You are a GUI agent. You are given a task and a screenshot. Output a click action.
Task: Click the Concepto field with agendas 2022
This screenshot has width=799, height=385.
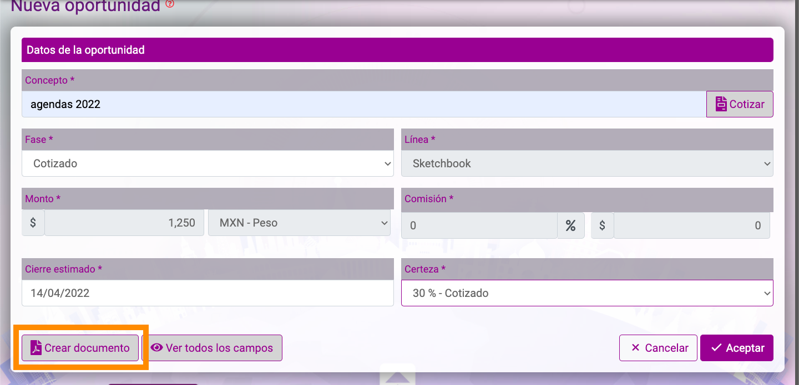(x=364, y=104)
